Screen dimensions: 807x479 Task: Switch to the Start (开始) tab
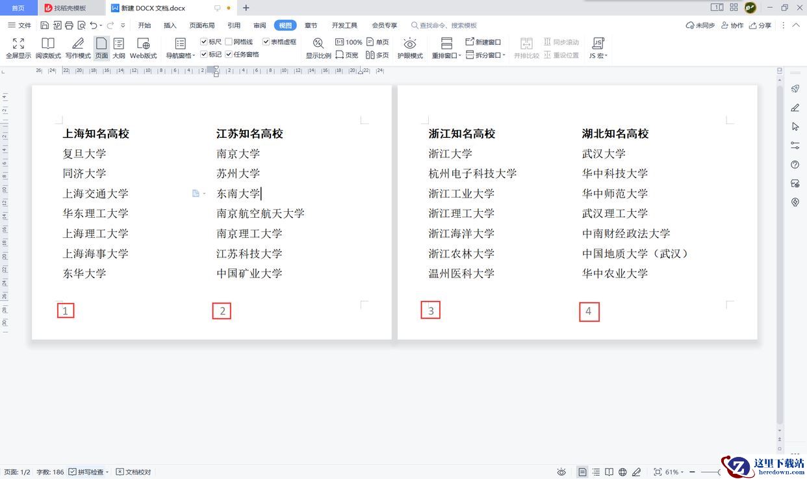[x=144, y=25]
